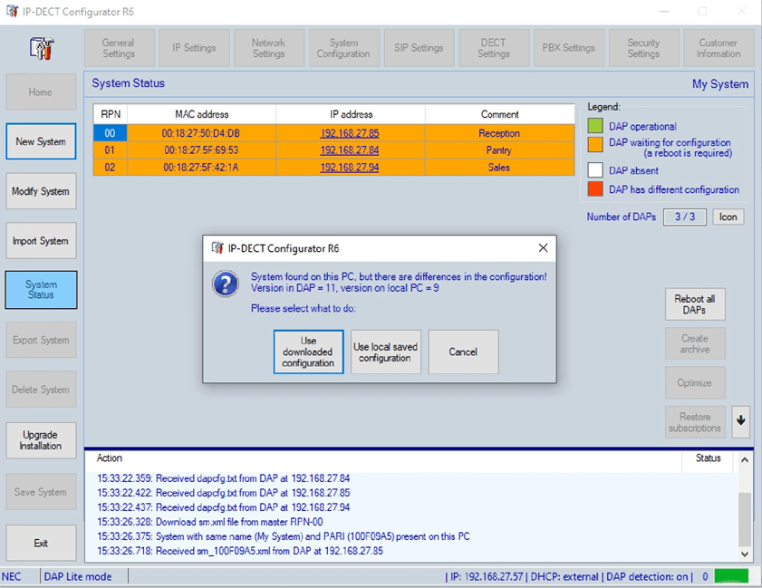Open the General Settings tab
The width and height of the screenshot is (762, 588).
tap(119, 48)
